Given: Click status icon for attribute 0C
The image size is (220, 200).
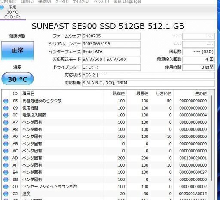Looking at the screenshot, I should point(6,115).
